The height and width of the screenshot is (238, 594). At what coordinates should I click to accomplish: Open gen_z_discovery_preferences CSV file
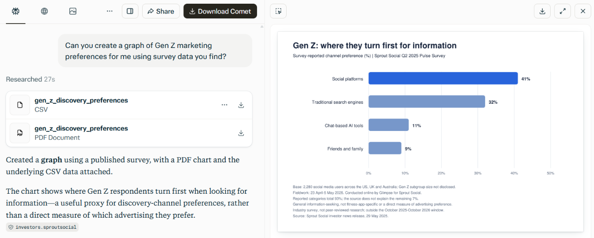tap(129, 105)
